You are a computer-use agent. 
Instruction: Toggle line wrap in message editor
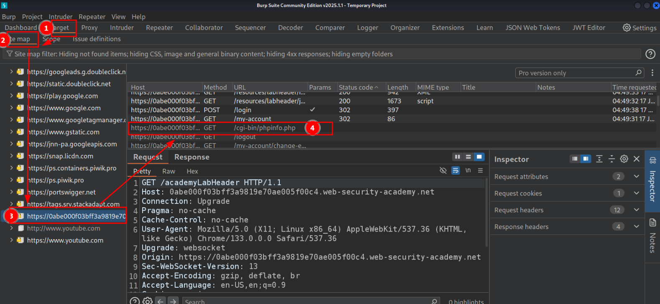[x=455, y=170]
